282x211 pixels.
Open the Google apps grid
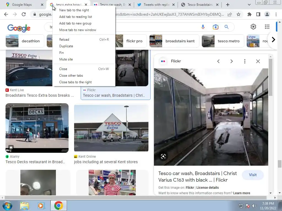coord(267,27)
